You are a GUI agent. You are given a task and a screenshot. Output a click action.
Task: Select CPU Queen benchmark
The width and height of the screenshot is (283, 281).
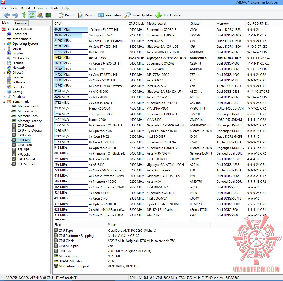tap(23, 126)
